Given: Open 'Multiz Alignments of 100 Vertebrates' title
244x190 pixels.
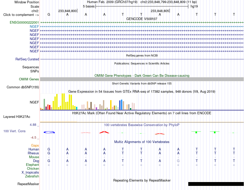Looking at the screenshot, I should tap(142, 142).
